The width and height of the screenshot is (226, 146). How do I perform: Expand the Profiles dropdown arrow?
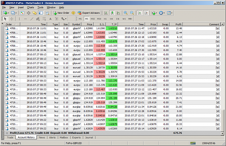pyautogui.click(x=16, y=13)
